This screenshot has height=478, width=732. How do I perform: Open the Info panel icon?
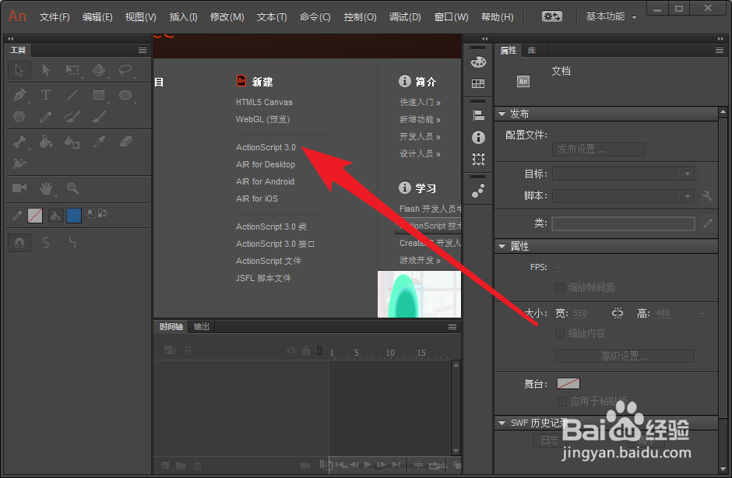click(478, 137)
